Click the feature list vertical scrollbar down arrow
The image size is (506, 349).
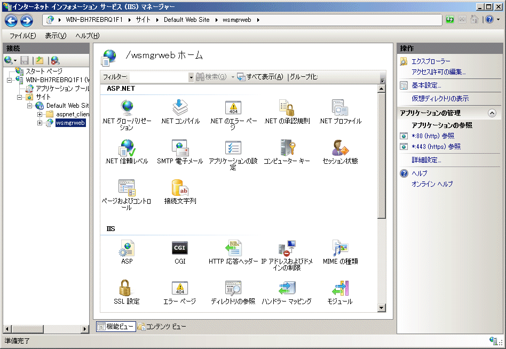[382, 307]
